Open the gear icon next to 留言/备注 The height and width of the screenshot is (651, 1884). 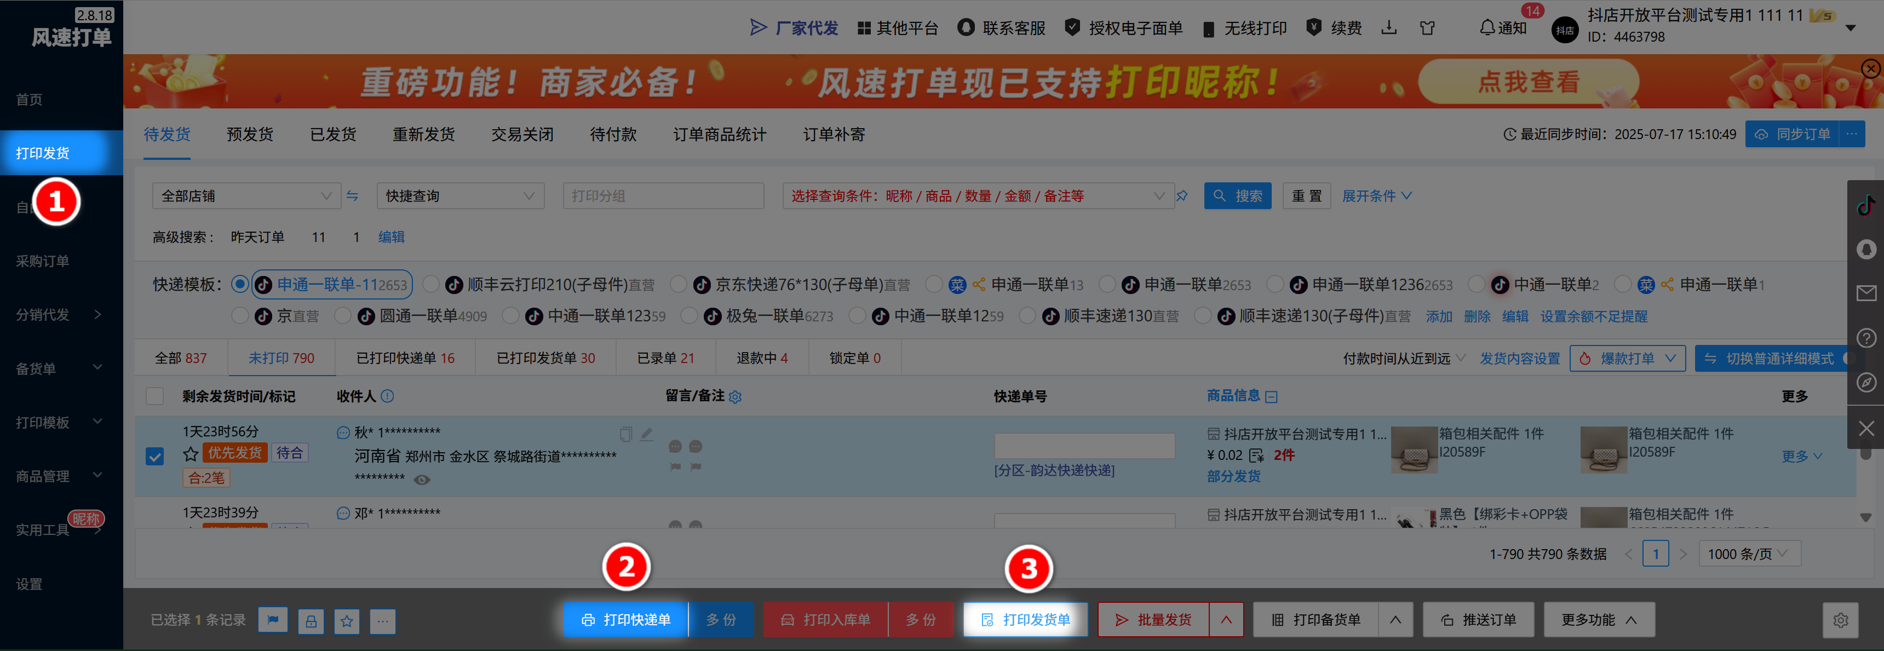pos(735,396)
